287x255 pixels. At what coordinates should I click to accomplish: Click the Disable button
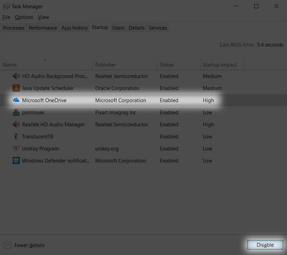pyautogui.click(x=265, y=245)
